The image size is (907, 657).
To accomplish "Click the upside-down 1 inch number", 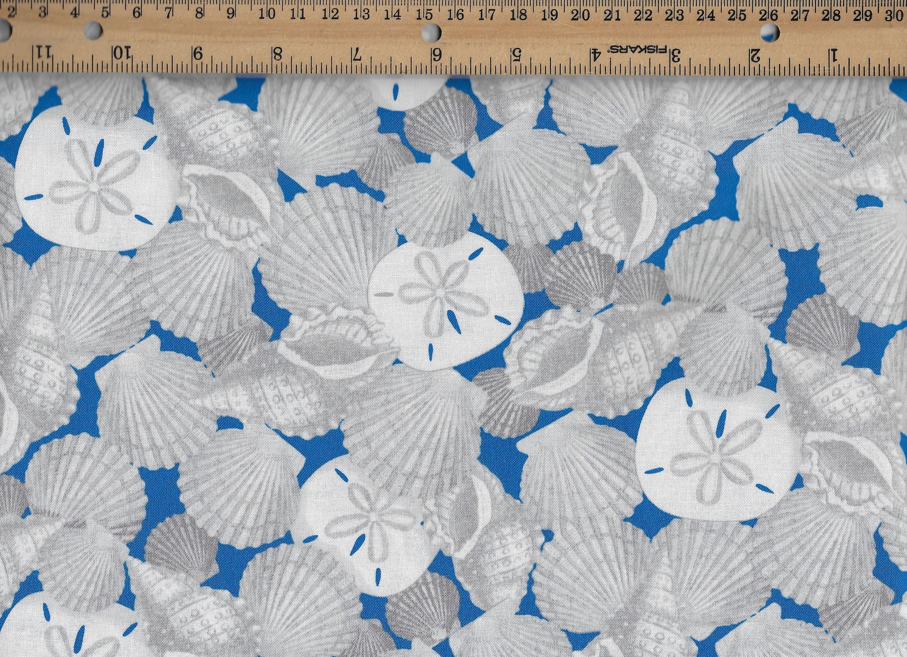I will pos(834,55).
